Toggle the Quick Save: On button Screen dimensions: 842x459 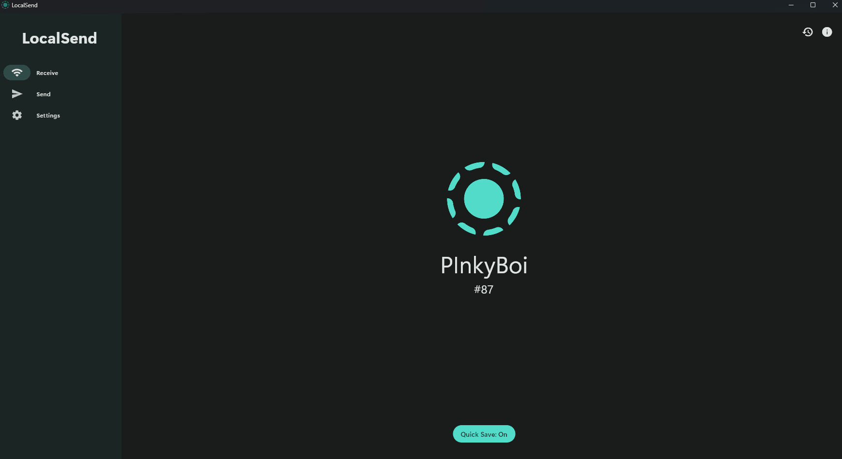click(484, 434)
